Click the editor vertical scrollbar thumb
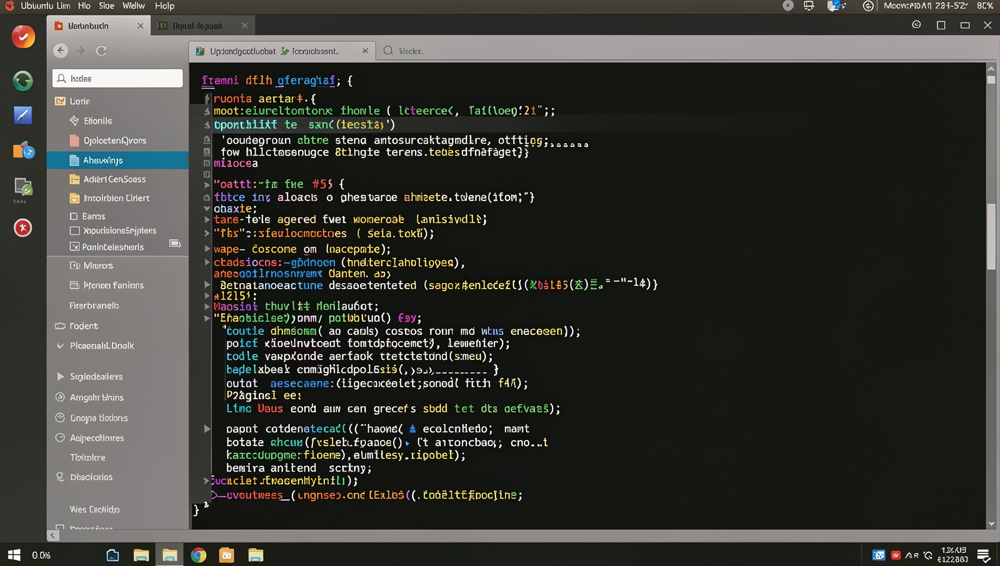 (x=991, y=237)
